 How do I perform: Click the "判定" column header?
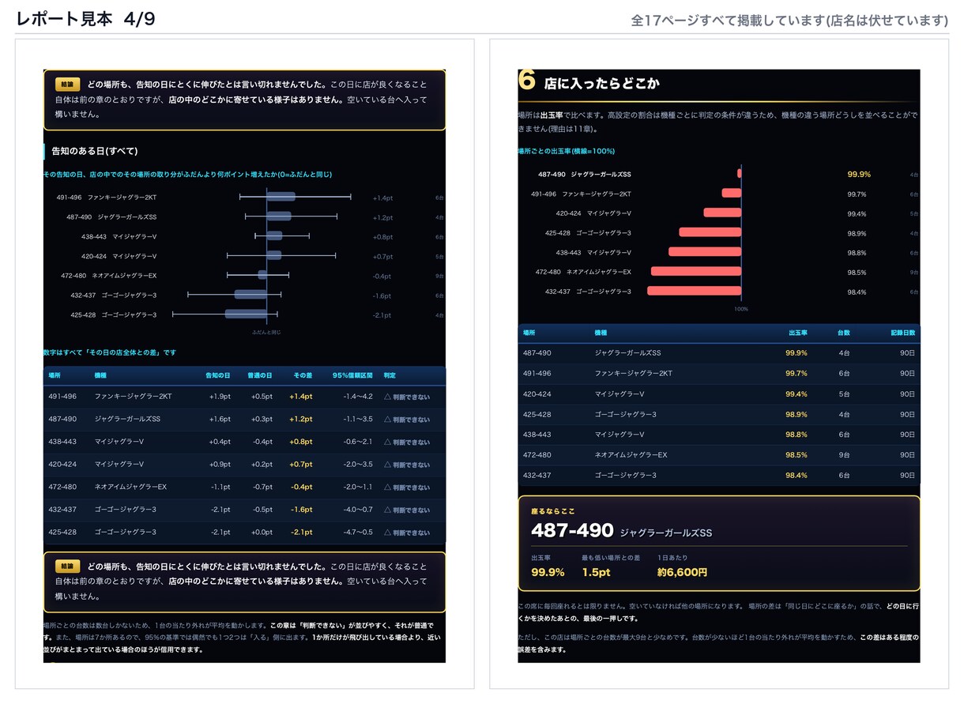[x=390, y=375]
